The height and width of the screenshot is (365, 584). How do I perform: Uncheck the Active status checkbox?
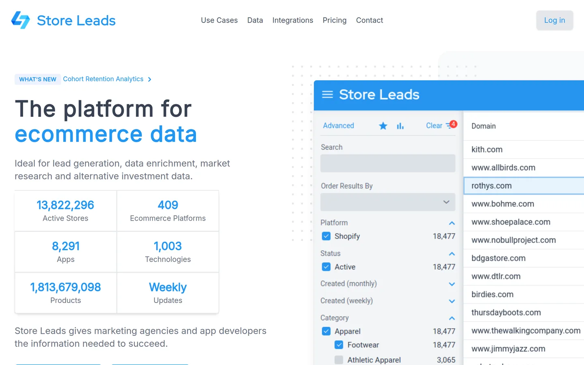pos(326,267)
